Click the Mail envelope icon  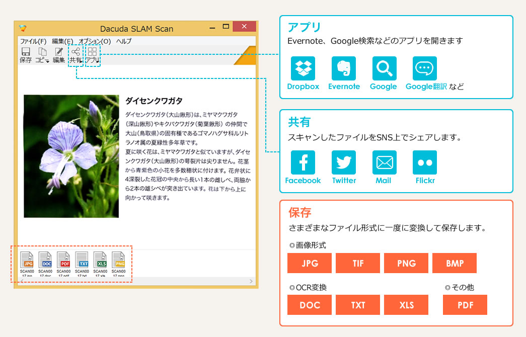pyautogui.click(x=385, y=162)
